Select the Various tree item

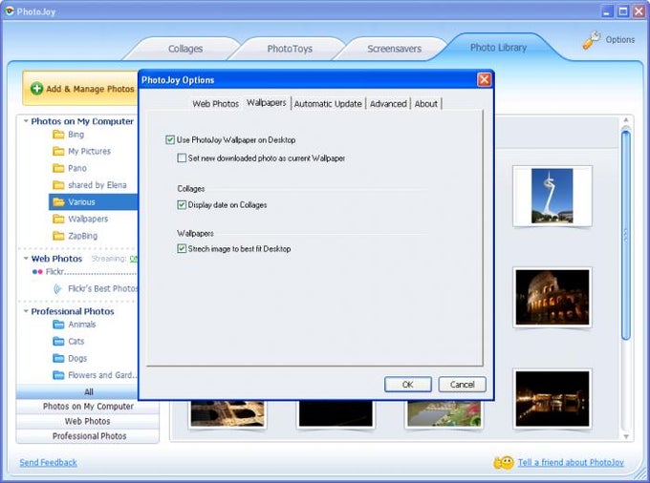tap(93, 202)
